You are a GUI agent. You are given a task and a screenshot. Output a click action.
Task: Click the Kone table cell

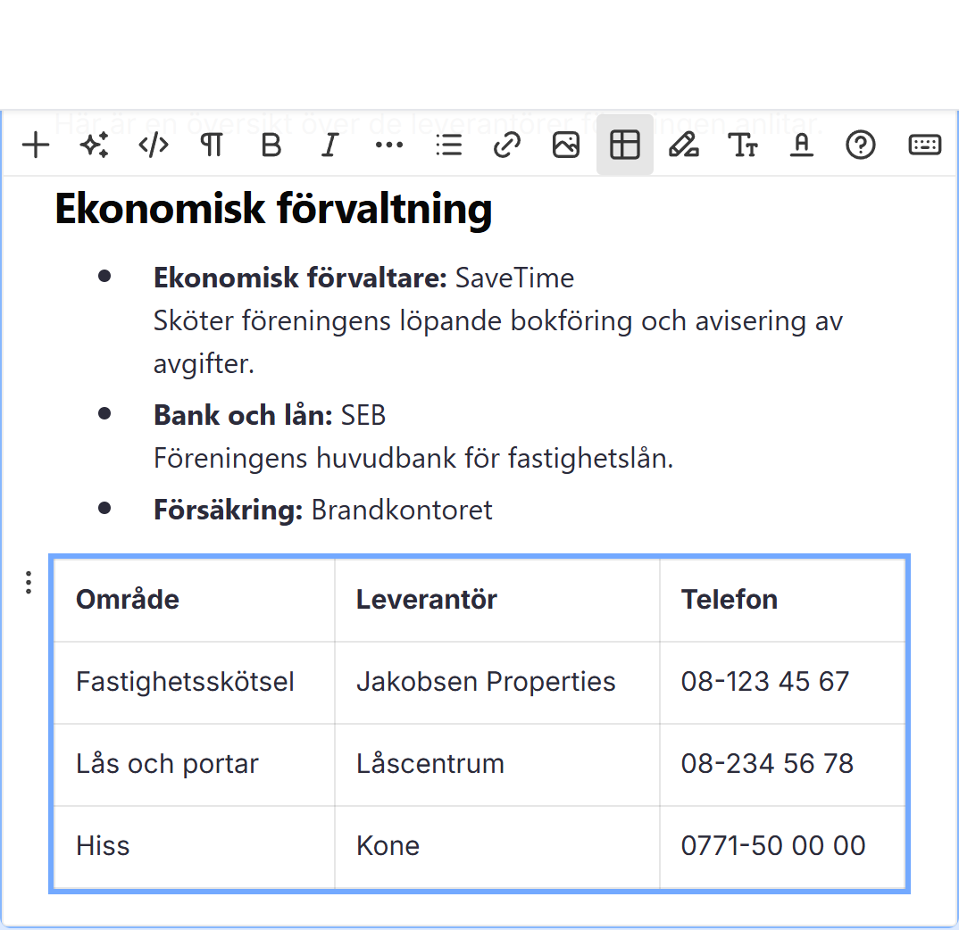[x=497, y=847]
